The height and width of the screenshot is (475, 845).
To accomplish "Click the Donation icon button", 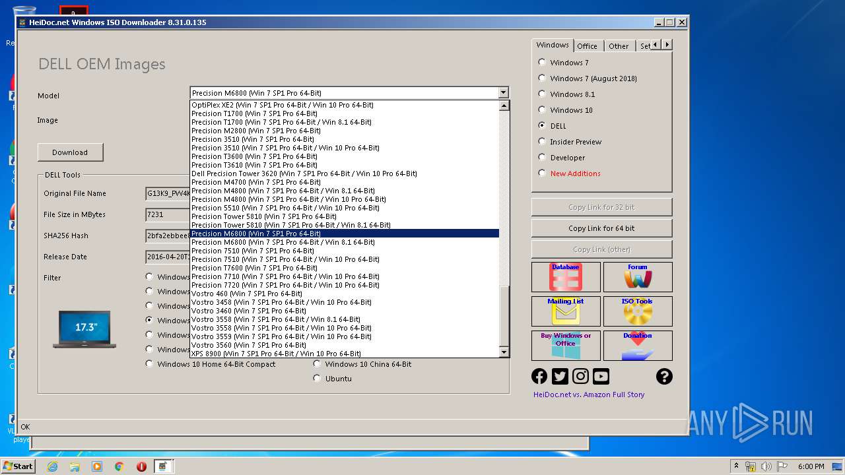I will (638, 346).
